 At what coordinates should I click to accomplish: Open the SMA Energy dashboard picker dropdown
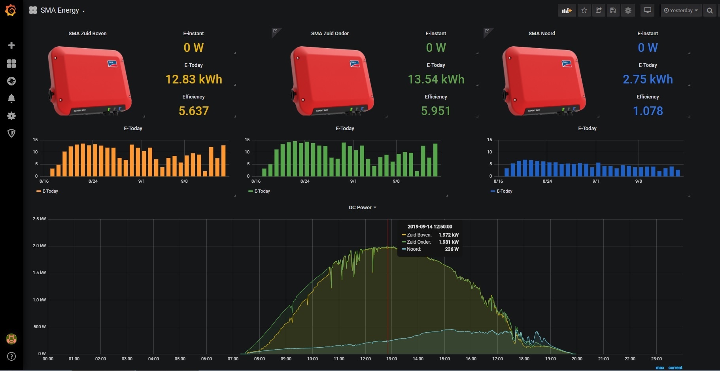coord(57,10)
